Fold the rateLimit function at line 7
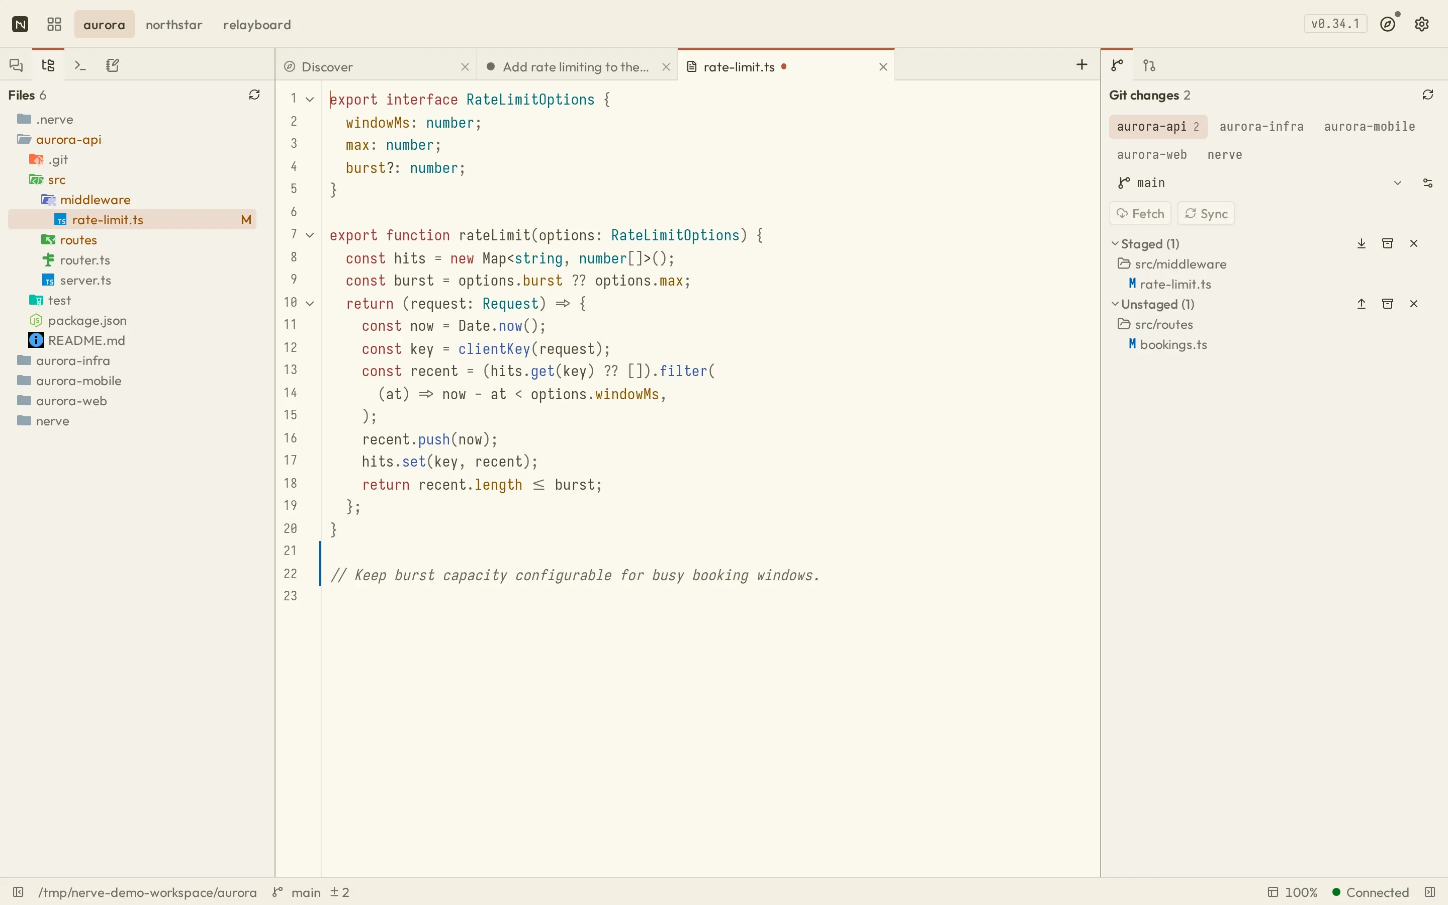This screenshot has height=905, width=1448. point(310,235)
